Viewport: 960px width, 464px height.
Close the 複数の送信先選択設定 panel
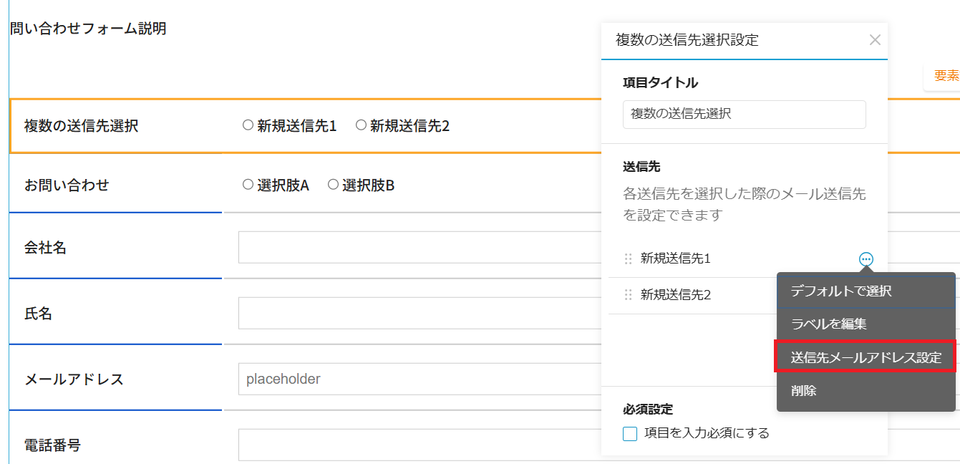(874, 40)
